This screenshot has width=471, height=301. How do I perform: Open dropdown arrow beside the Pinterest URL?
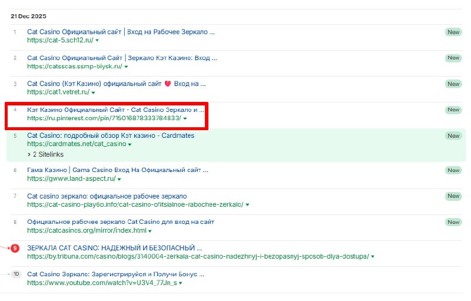(185, 118)
